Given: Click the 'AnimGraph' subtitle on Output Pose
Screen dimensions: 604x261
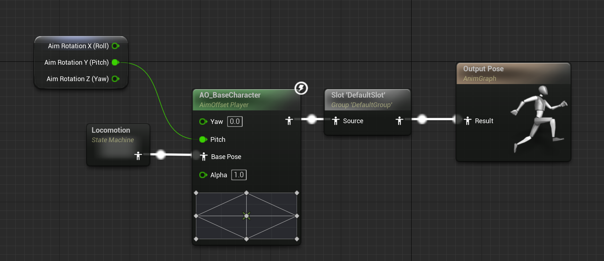Looking at the screenshot, I should [480, 79].
